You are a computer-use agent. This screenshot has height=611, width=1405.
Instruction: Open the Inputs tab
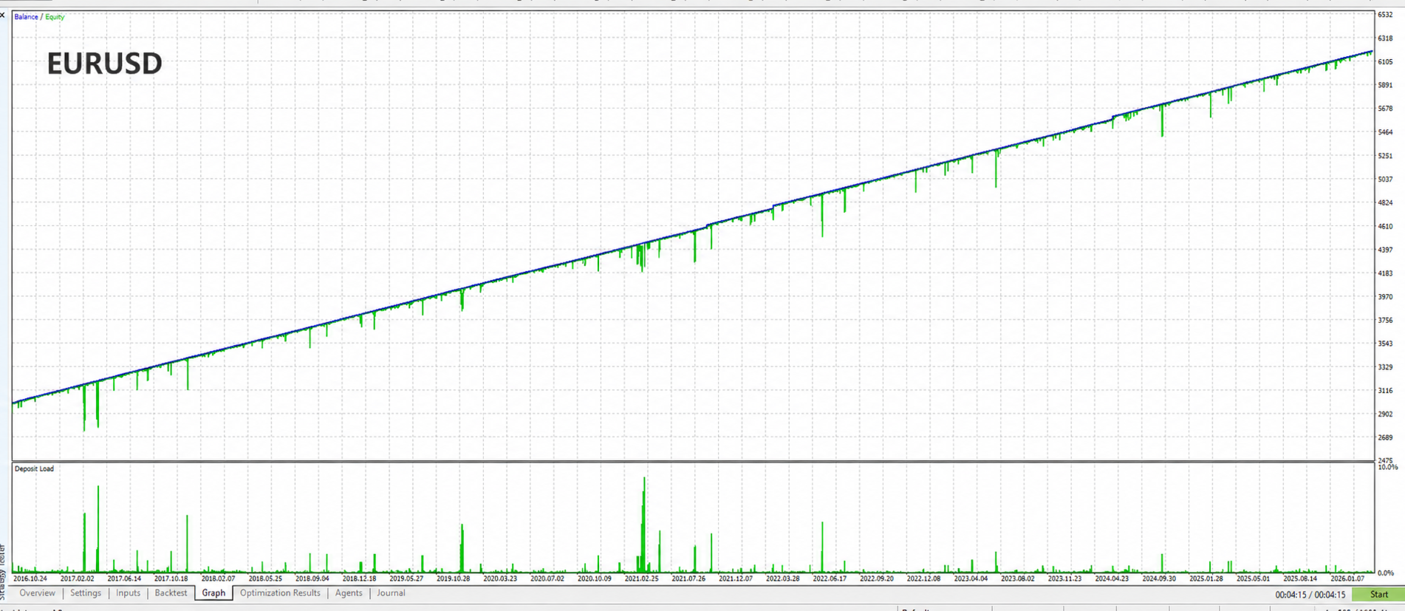click(128, 593)
